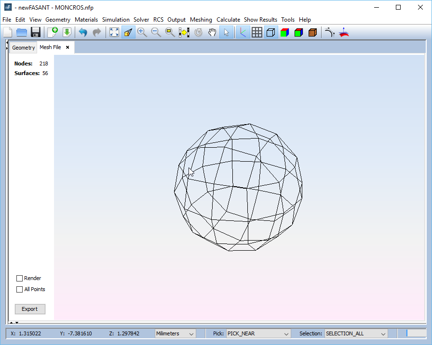Click the Undo arrow icon
This screenshot has width=432, height=345.
click(x=83, y=32)
